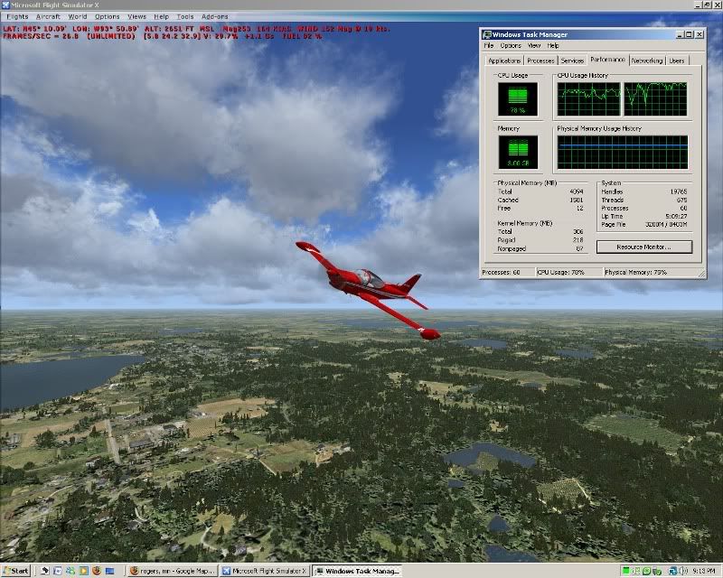Screen dimensions: 723x578
Task: Click the LAT N45 coordinate readout
Action: pyautogui.click(x=35, y=29)
